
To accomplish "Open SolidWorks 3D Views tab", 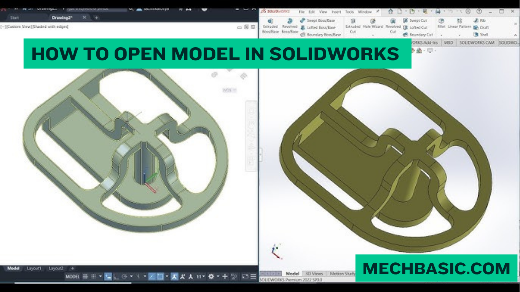I will [314, 273].
